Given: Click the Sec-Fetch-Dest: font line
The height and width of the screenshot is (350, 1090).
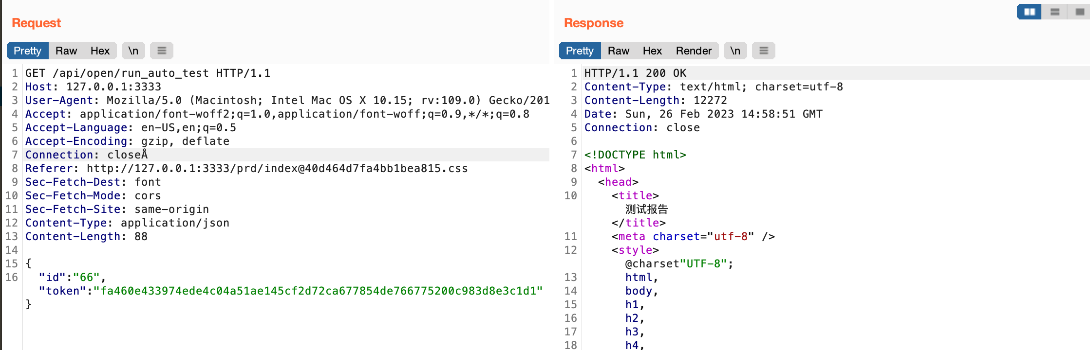Looking at the screenshot, I should (x=93, y=182).
